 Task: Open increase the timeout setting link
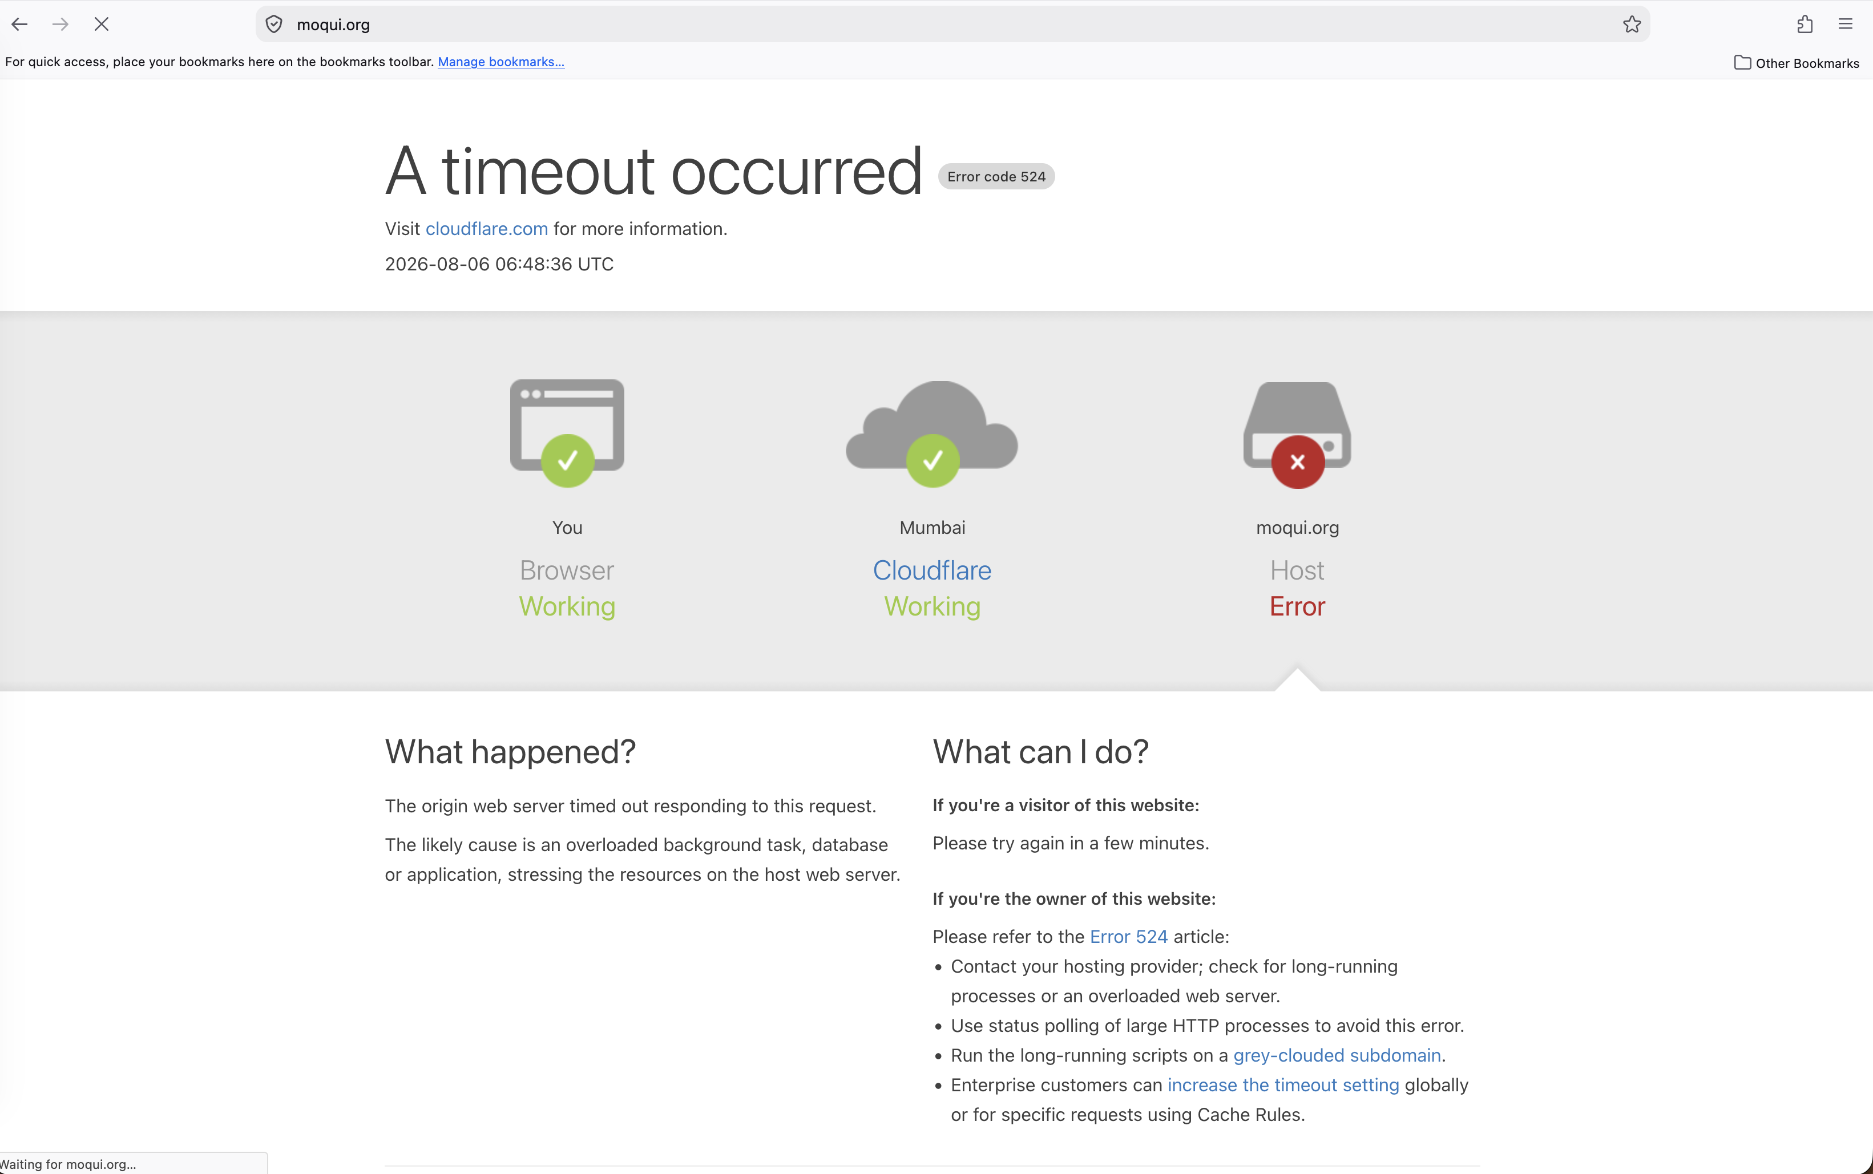point(1283,1084)
